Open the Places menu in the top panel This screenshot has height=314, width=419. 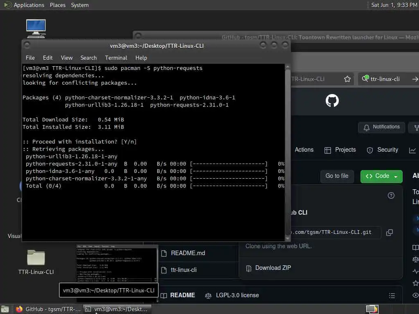57,5
